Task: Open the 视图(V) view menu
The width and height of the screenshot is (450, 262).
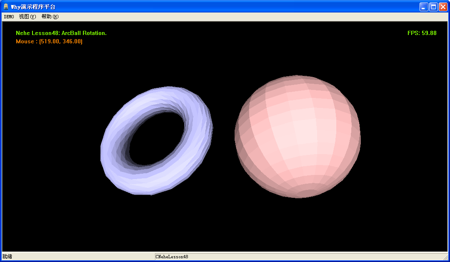Action: [27, 17]
